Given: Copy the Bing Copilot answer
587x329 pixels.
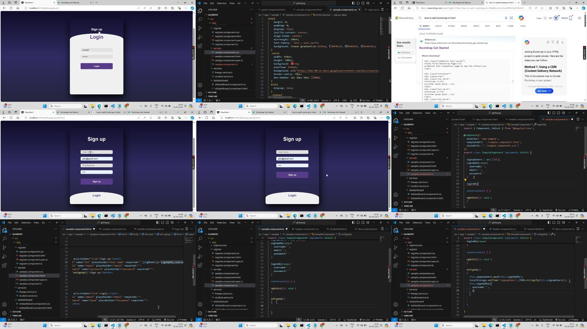Looking at the screenshot, I should click(x=558, y=42).
